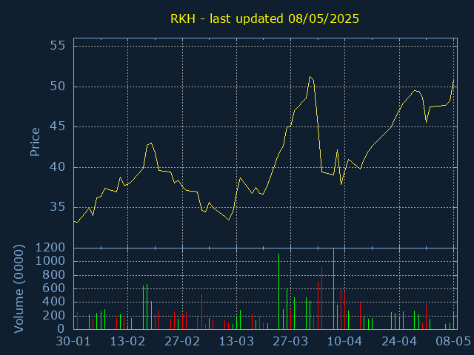Click the volume tick label 0
This screenshot has height=355, width=474.
(61, 328)
